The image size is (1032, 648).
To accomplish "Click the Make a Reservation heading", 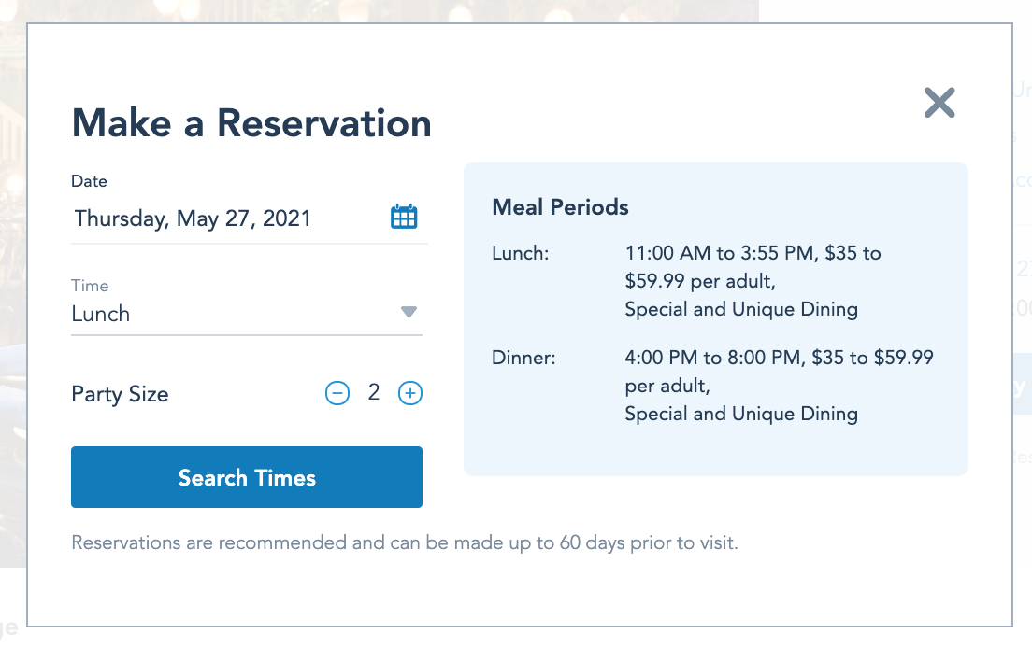I will coord(251,123).
